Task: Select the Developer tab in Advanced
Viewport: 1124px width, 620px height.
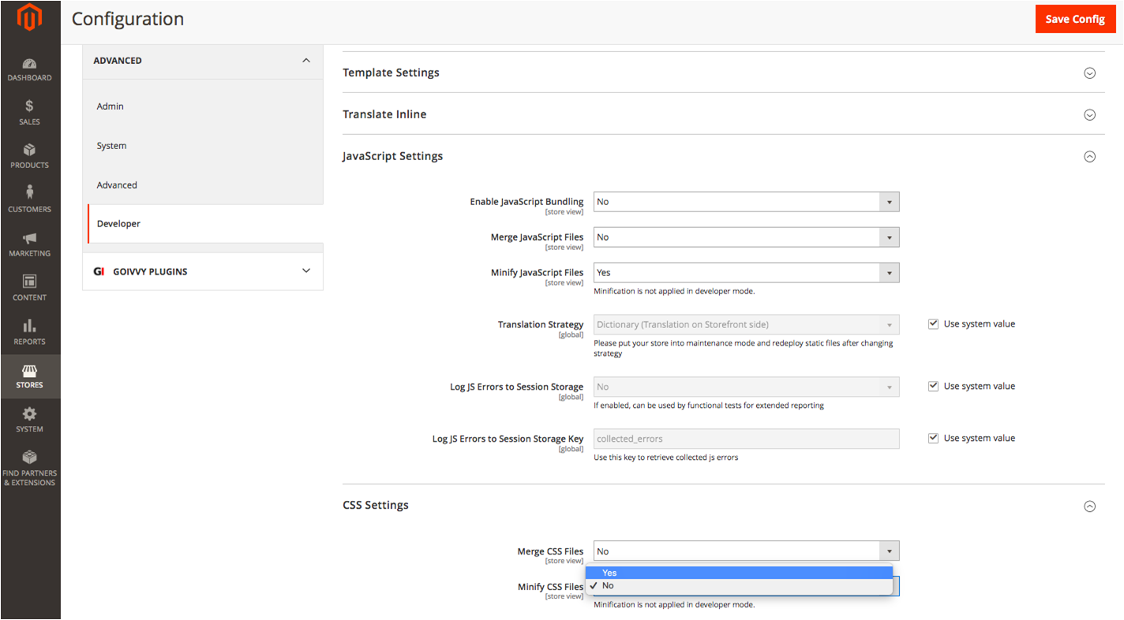Action: click(118, 224)
